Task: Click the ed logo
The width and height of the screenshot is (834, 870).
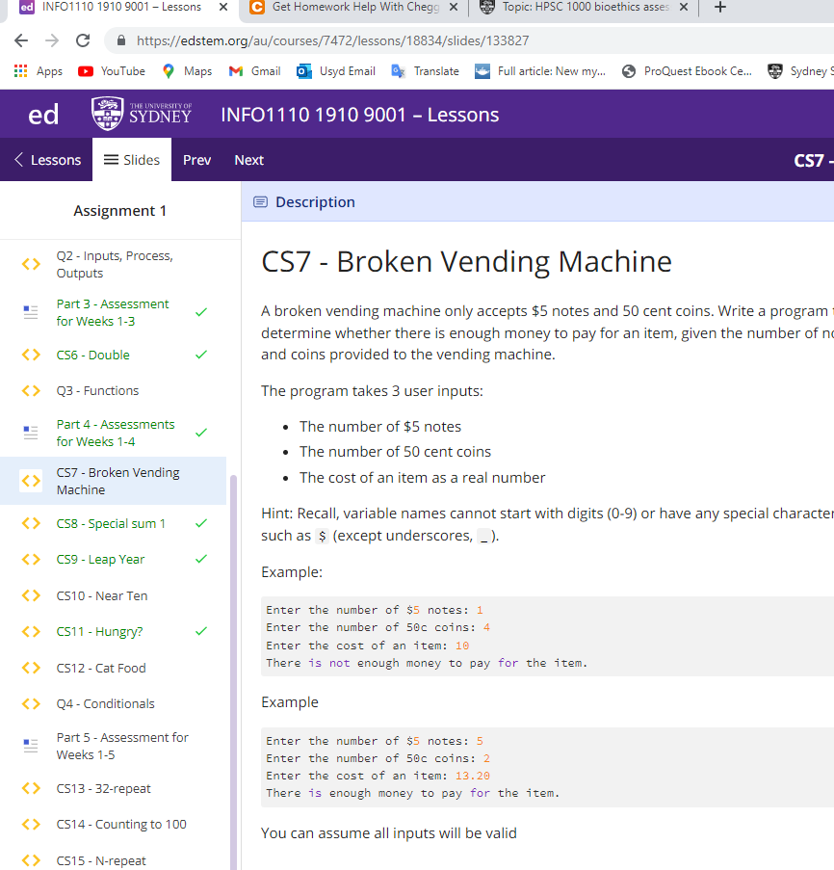Action: pyautogui.click(x=43, y=115)
